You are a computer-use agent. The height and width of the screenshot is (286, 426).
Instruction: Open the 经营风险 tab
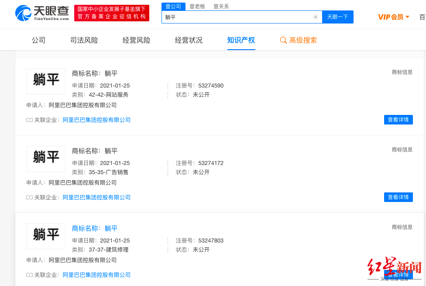click(136, 40)
